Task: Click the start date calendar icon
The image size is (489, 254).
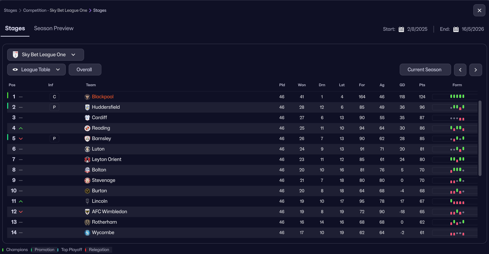Action: [401, 29]
